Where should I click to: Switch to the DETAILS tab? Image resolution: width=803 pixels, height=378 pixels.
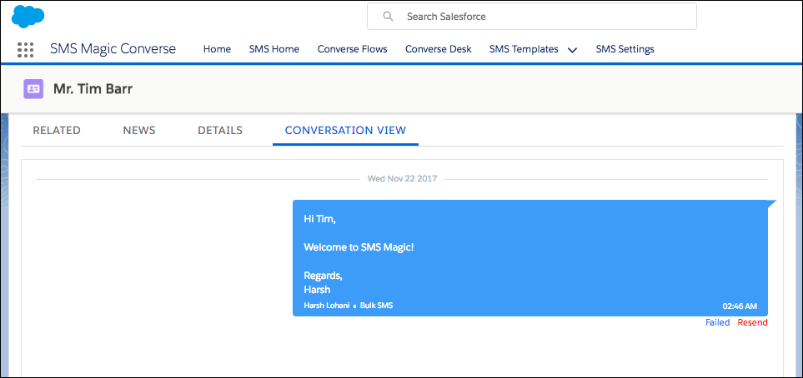coord(220,131)
